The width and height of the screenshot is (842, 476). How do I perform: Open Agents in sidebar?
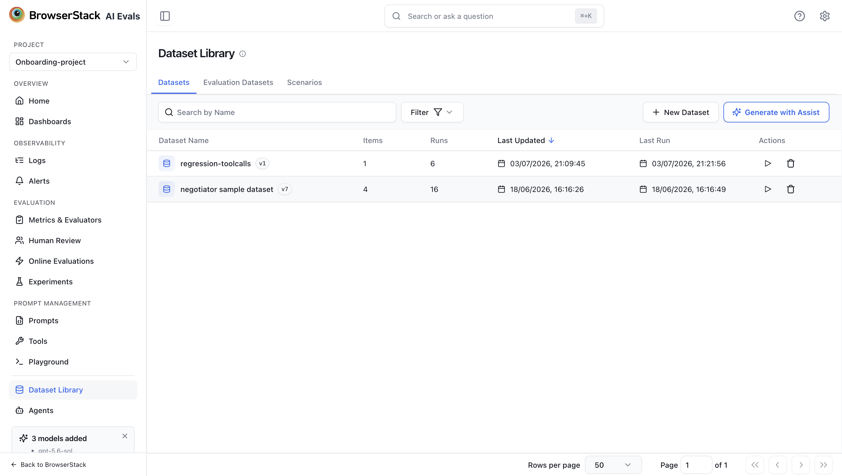[73, 410]
